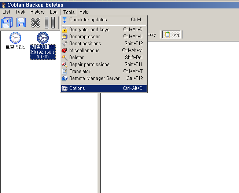Select Repair permissions
This screenshot has width=239, height=193.
[104, 65]
